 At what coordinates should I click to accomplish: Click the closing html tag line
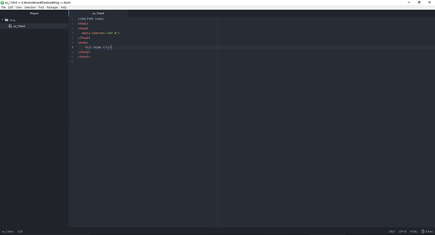pos(84,57)
